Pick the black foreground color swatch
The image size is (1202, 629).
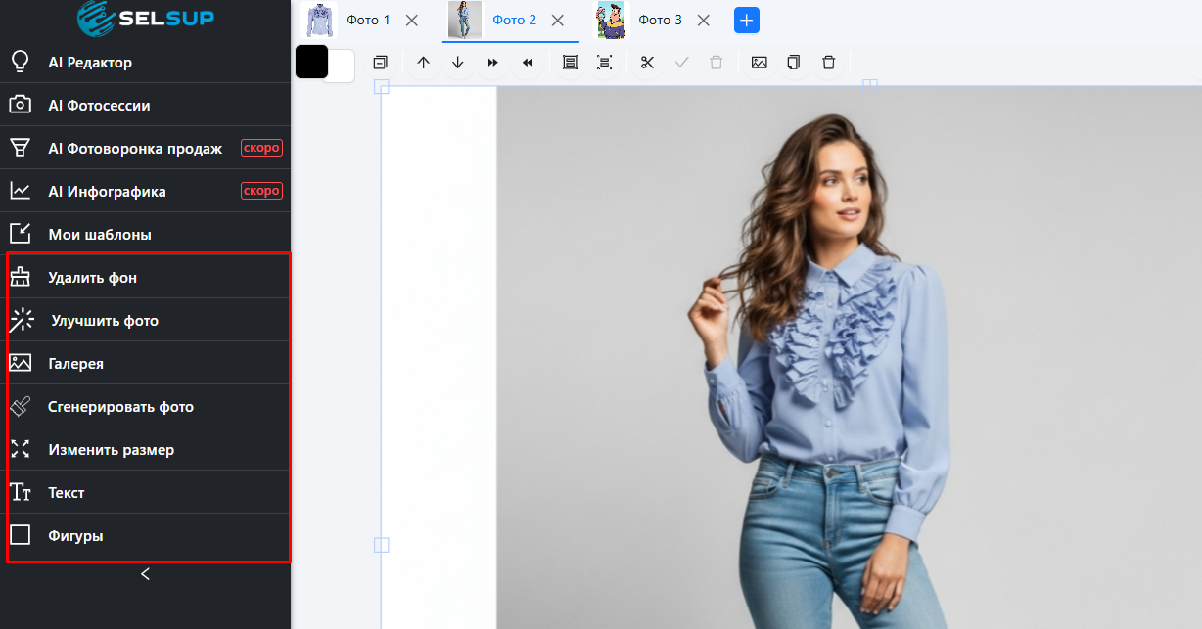tap(311, 62)
